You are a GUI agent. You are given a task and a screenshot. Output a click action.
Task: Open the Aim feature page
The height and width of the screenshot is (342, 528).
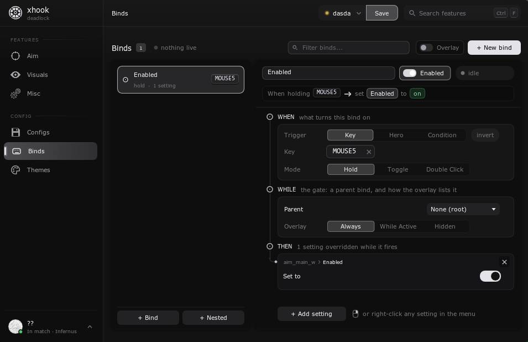[x=50, y=56]
